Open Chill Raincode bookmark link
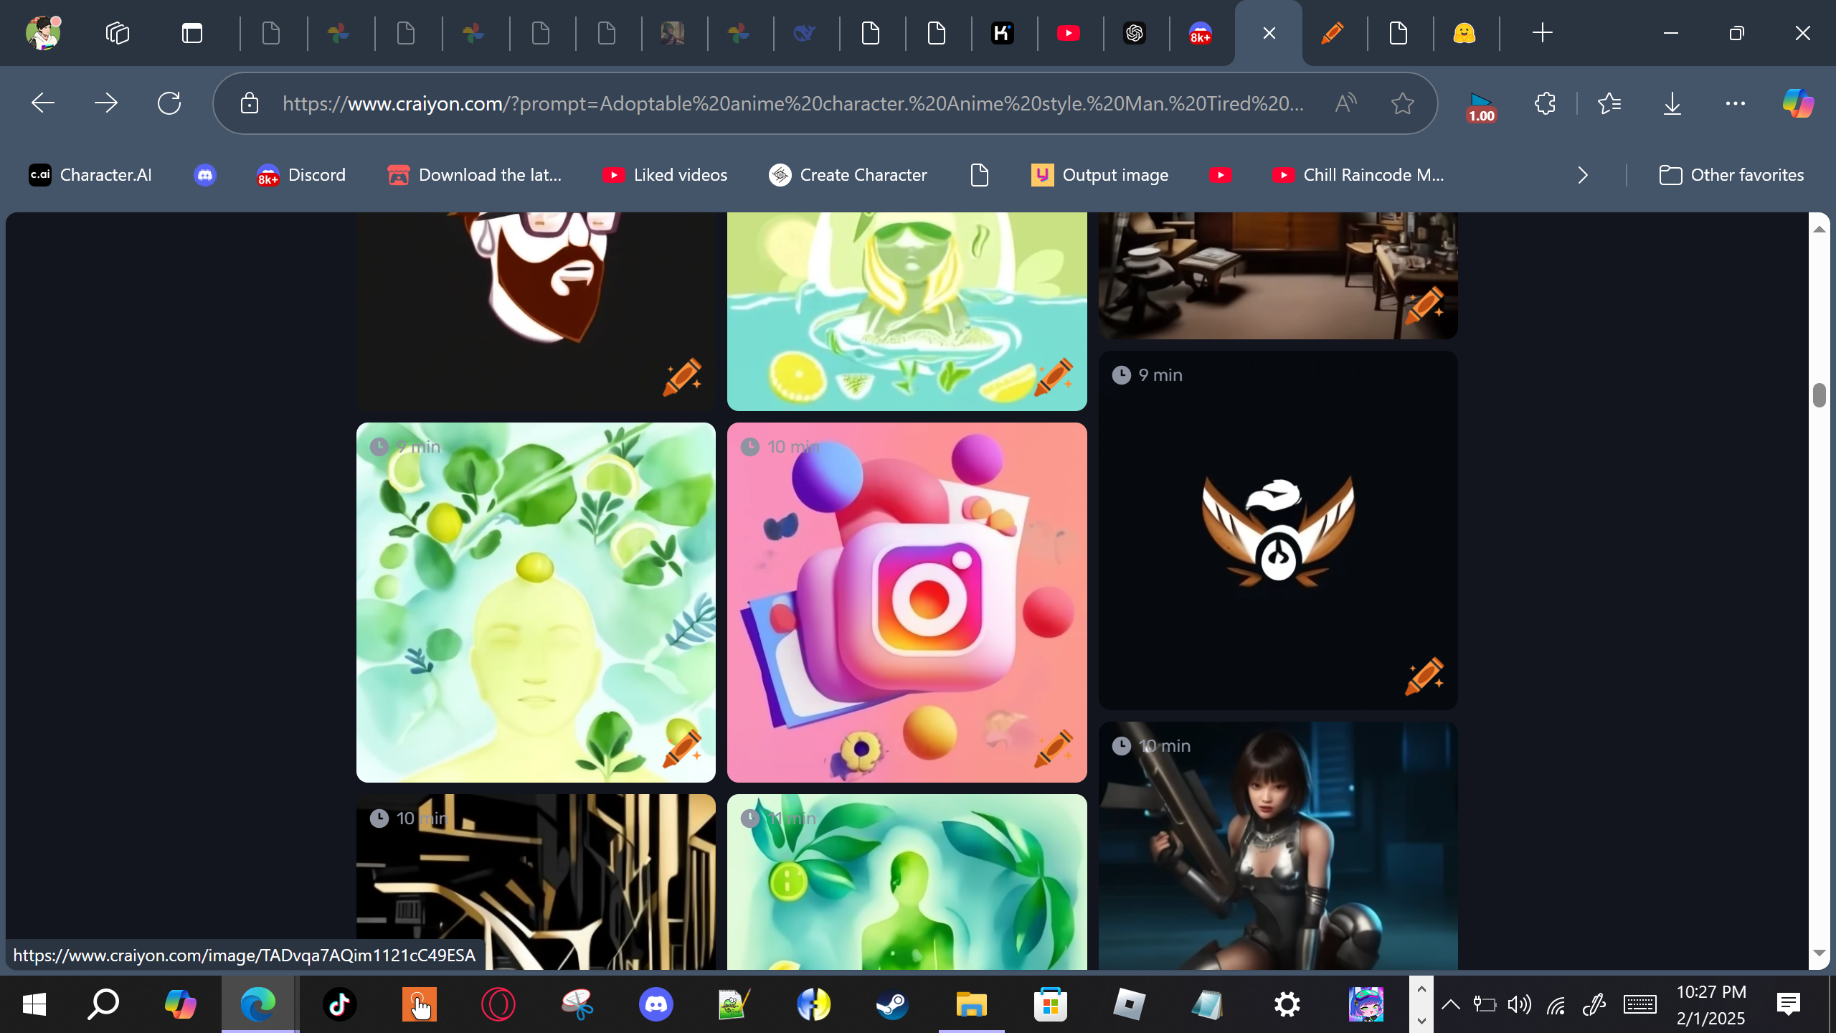Viewport: 1836px width, 1033px height. click(x=1358, y=175)
